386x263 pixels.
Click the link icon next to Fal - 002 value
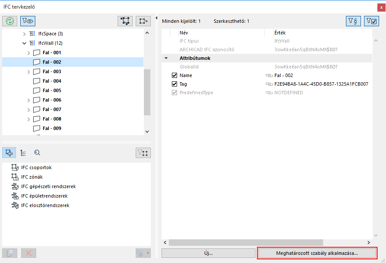point(269,75)
